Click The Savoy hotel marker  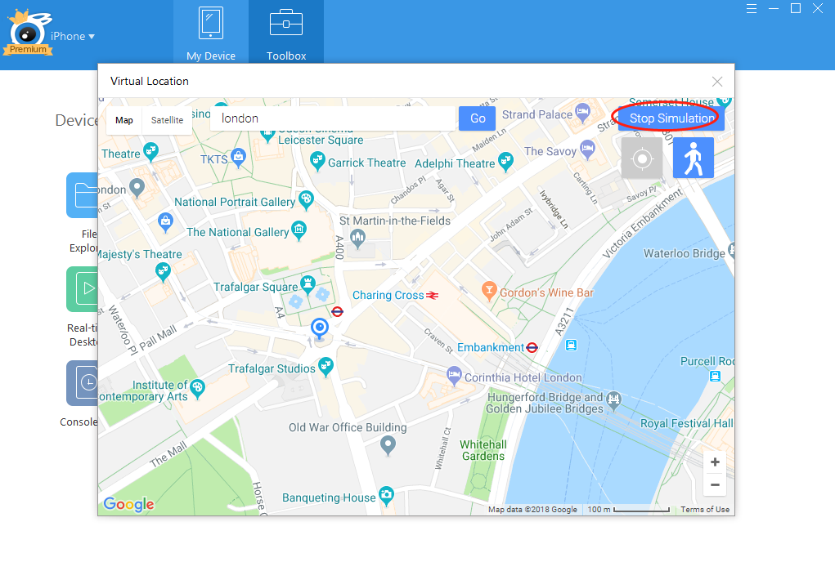(587, 149)
